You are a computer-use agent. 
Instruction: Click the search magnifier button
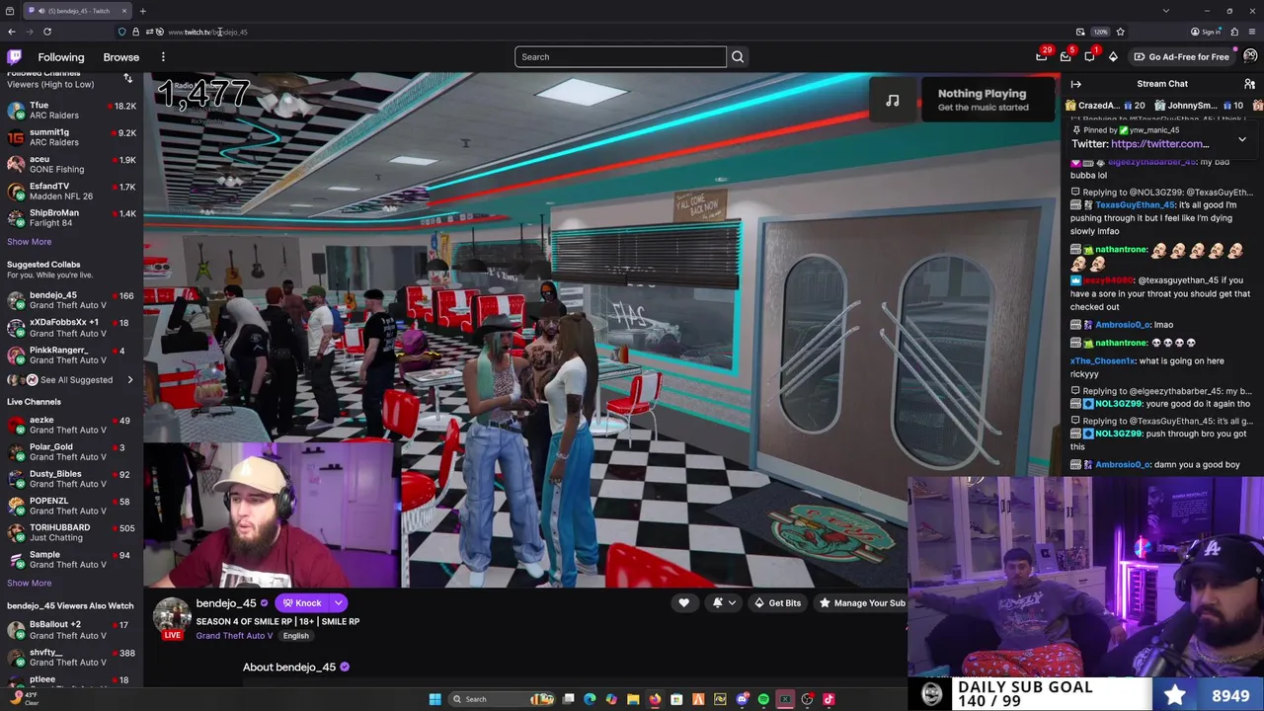pyautogui.click(x=738, y=56)
